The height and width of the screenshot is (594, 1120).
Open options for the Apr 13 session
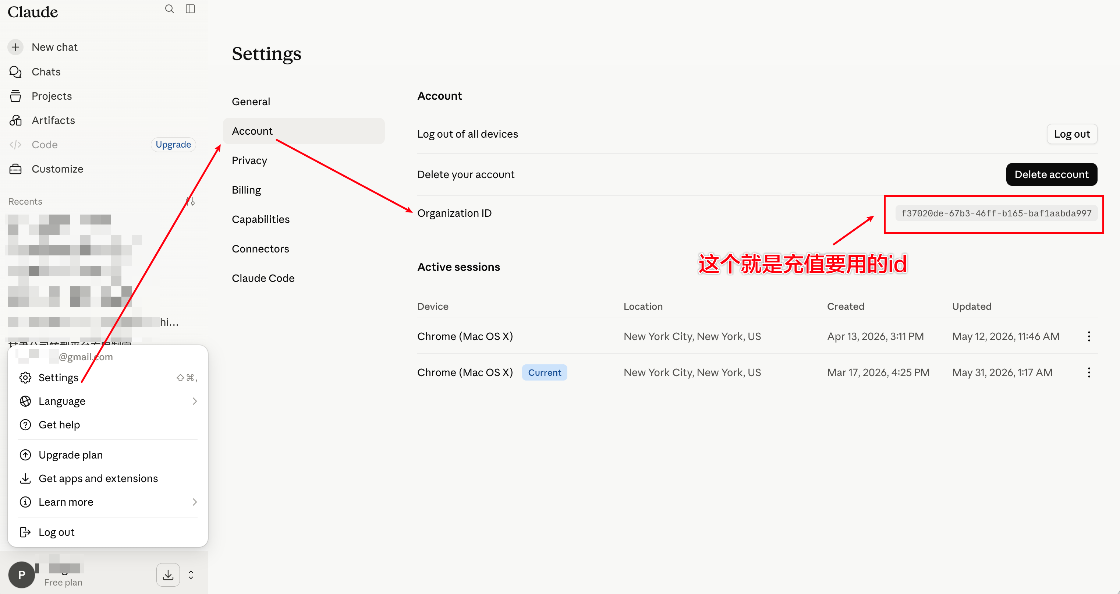tap(1089, 336)
